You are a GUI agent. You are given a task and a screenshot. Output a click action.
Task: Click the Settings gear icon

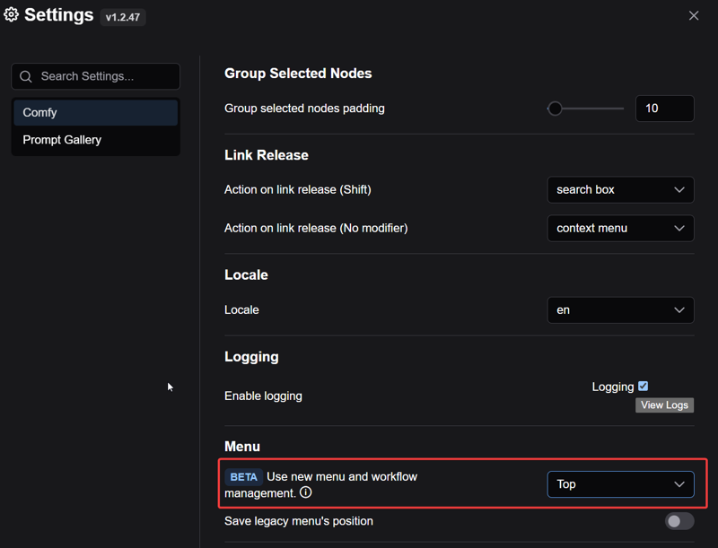pos(11,14)
